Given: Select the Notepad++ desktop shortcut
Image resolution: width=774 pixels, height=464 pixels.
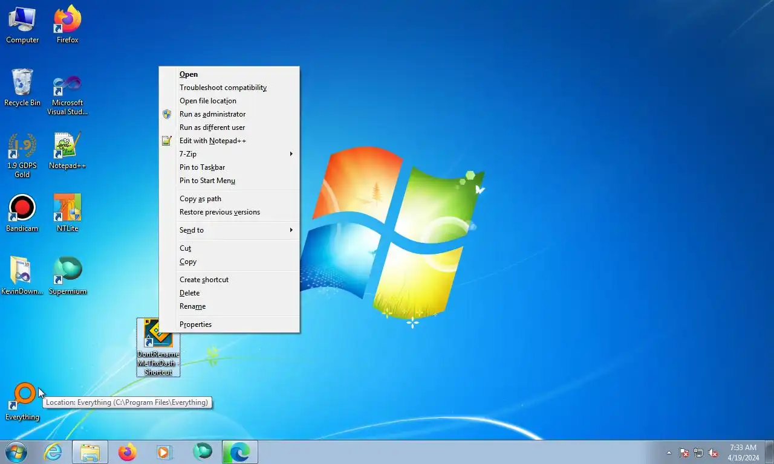Looking at the screenshot, I should (x=68, y=150).
